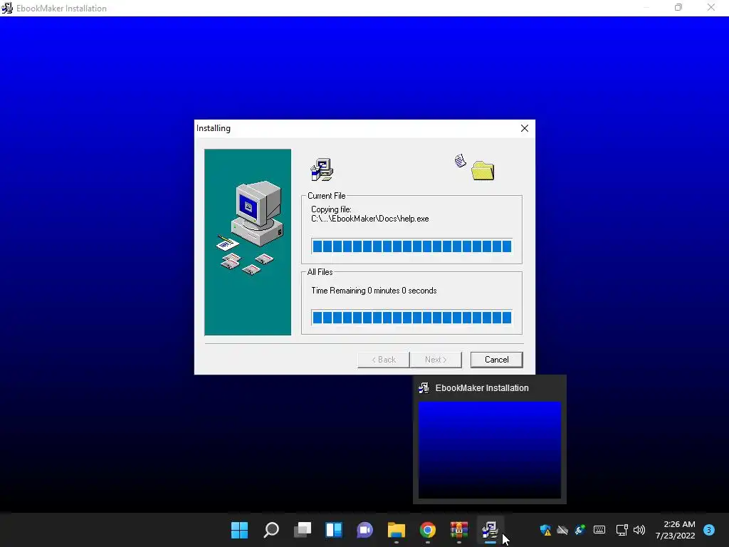Select the help.exe file path text

(370, 219)
